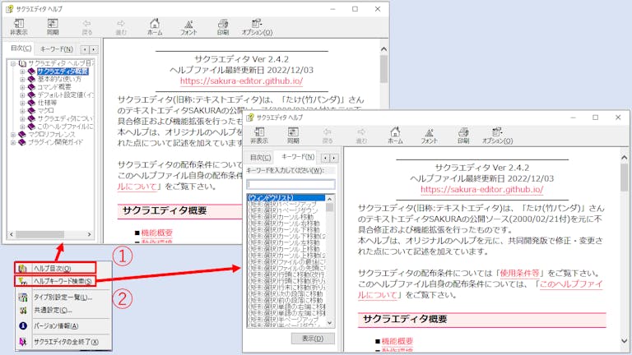Open 機能概要 link in back window
The image size is (632, 355).
click(157, 233)
